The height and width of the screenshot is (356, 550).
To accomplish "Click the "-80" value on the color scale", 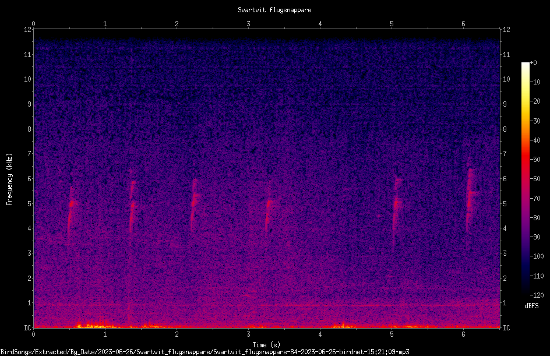I will coord(535,218).
